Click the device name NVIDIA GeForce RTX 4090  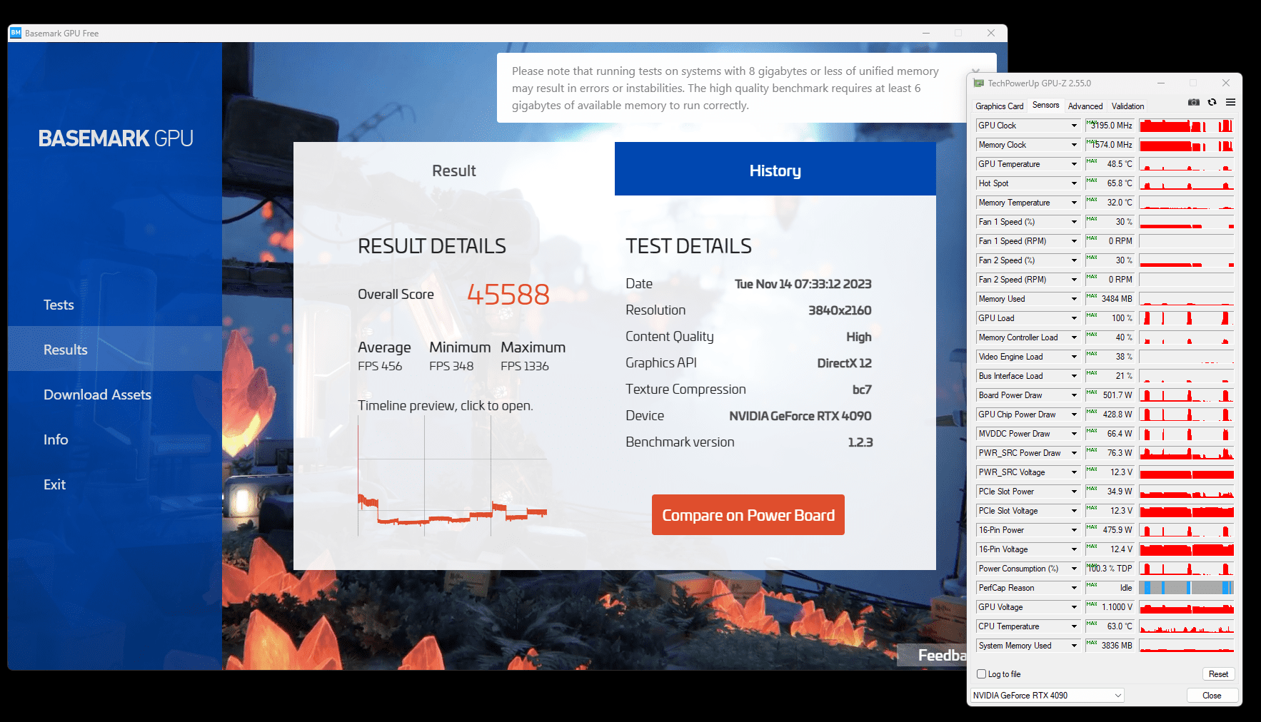[800, 416]
